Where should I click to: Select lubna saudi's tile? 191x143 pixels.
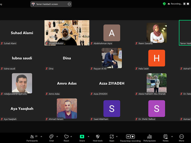pyautogui.click(x=22, y=58)
